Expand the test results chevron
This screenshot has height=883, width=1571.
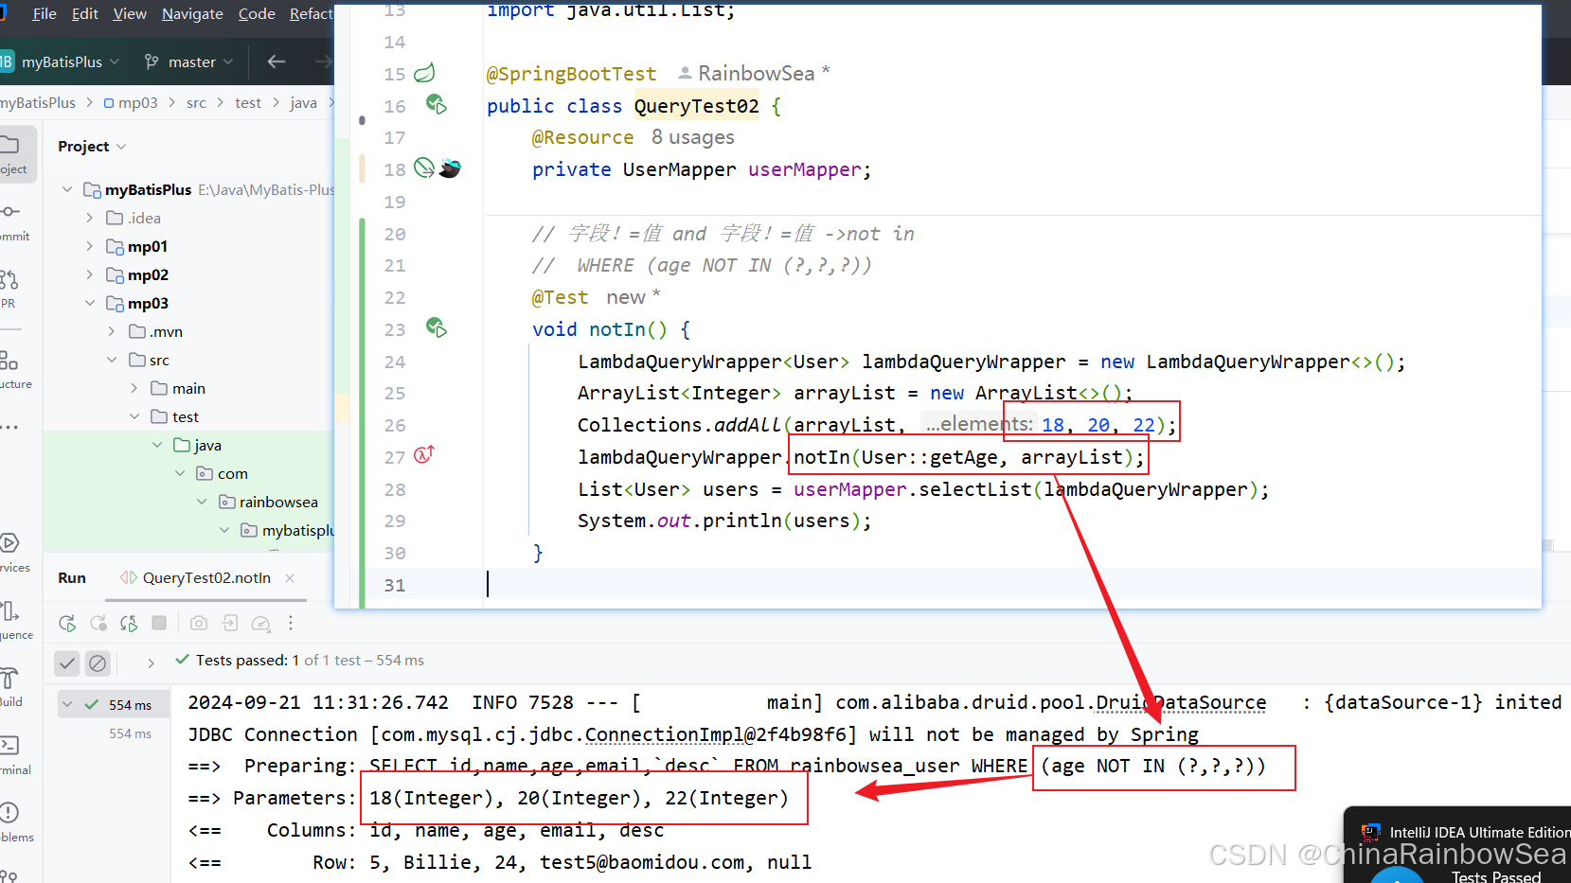[151, 662]
